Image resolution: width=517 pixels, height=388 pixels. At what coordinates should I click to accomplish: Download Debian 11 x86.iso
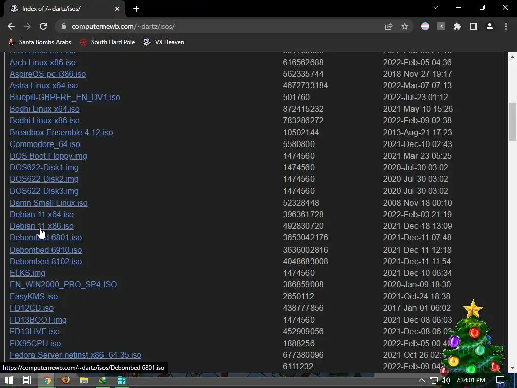click(41, 226)
